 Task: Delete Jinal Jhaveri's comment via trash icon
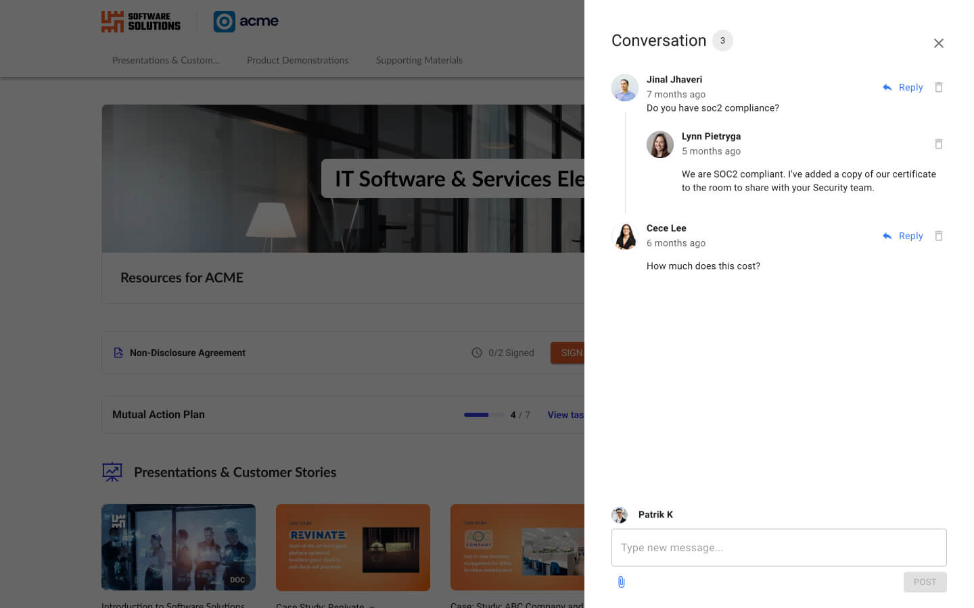[939, 87]
